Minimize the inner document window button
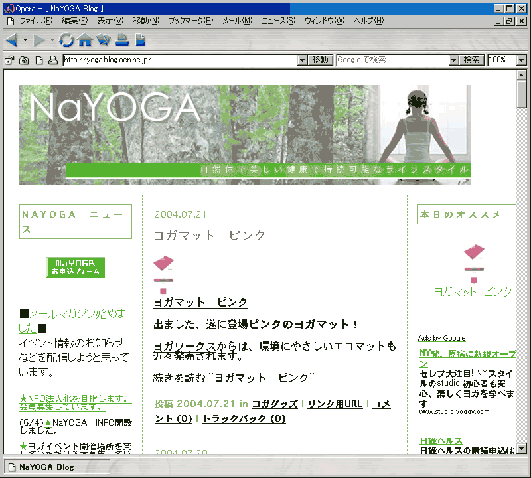This screenshot has height=478, width=531. [x=498, y=21]
